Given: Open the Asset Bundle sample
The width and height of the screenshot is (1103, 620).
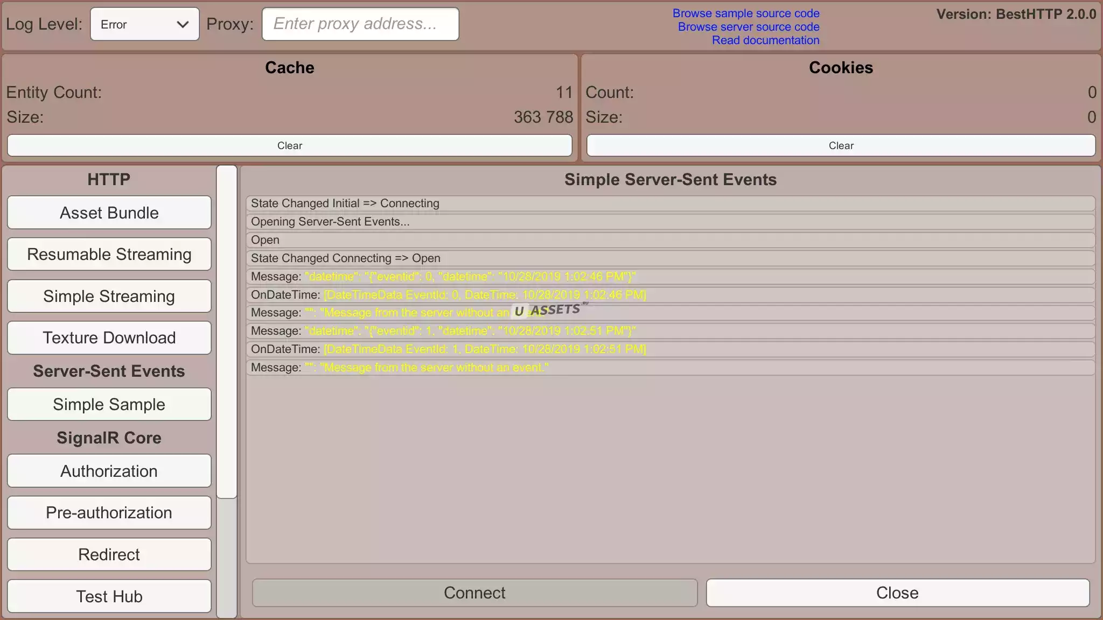Looking at the screenshot, I should [109, 213].
